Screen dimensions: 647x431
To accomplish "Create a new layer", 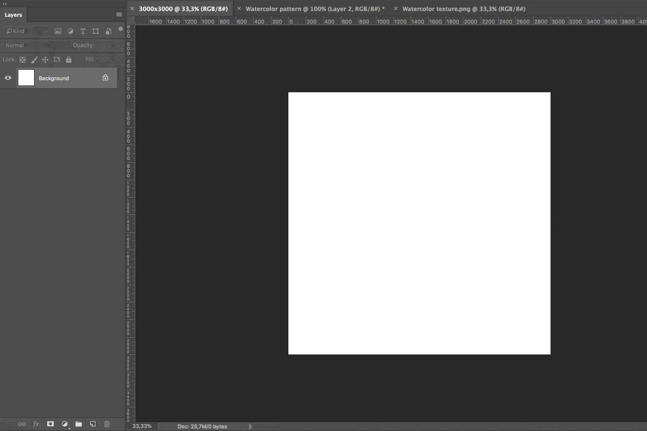I will point(93,424).
